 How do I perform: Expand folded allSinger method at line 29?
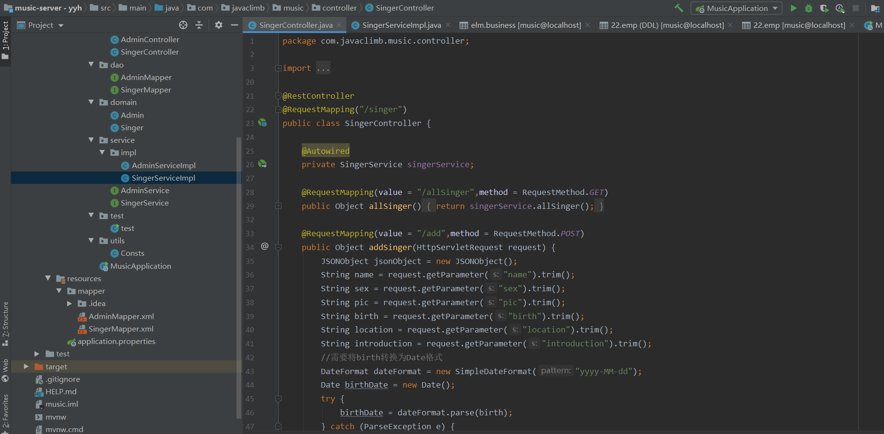click(x=278, y=206)
